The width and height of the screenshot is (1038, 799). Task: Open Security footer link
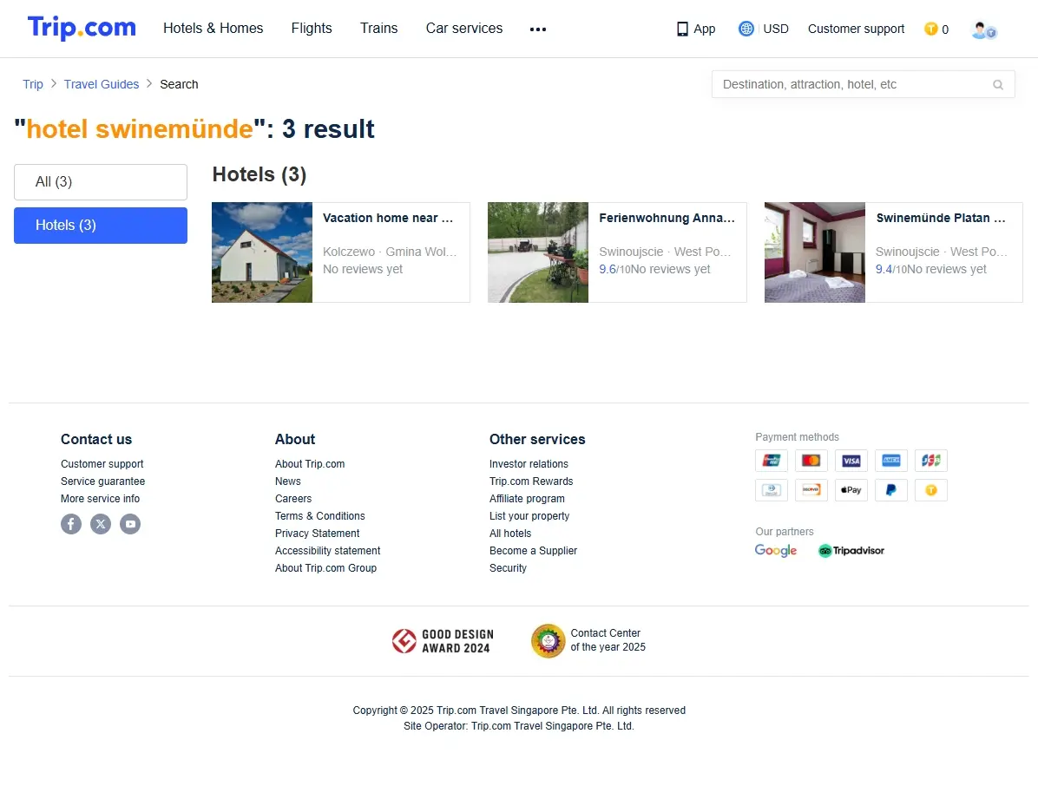(x=508, y=568)
